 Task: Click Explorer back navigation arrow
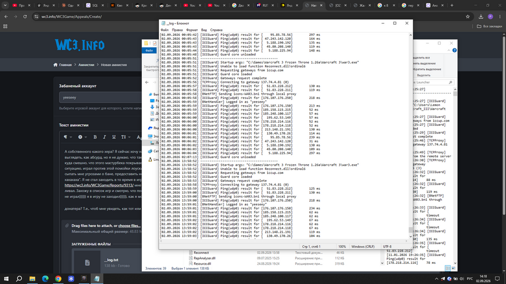[147, 82]
